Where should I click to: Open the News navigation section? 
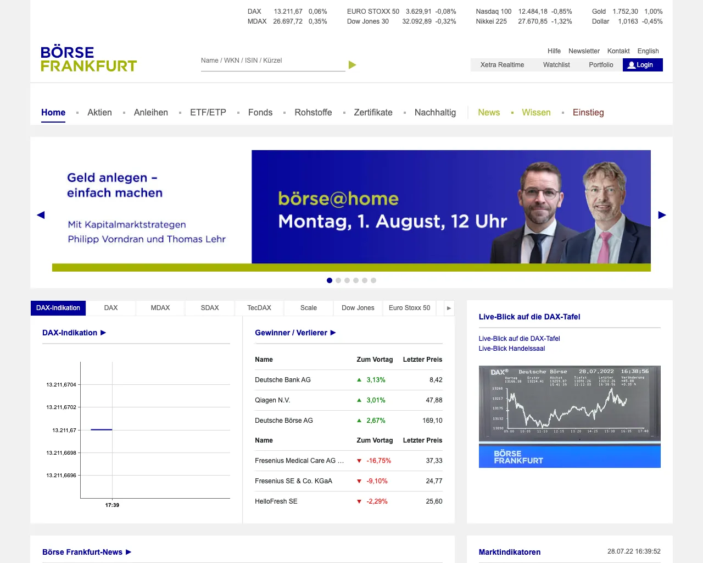pyautogui.click(x=489, y=112)
